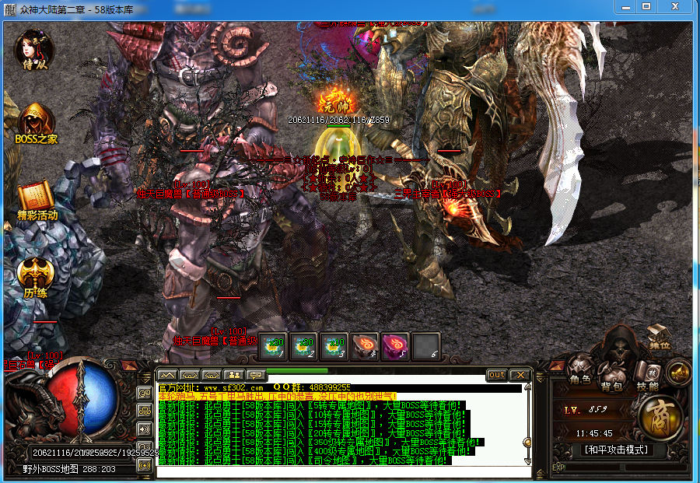The image size is (700, 483).
Task: Click the 11:45:45 clock display
Action: pyautogui.click(x=594, y=433)
